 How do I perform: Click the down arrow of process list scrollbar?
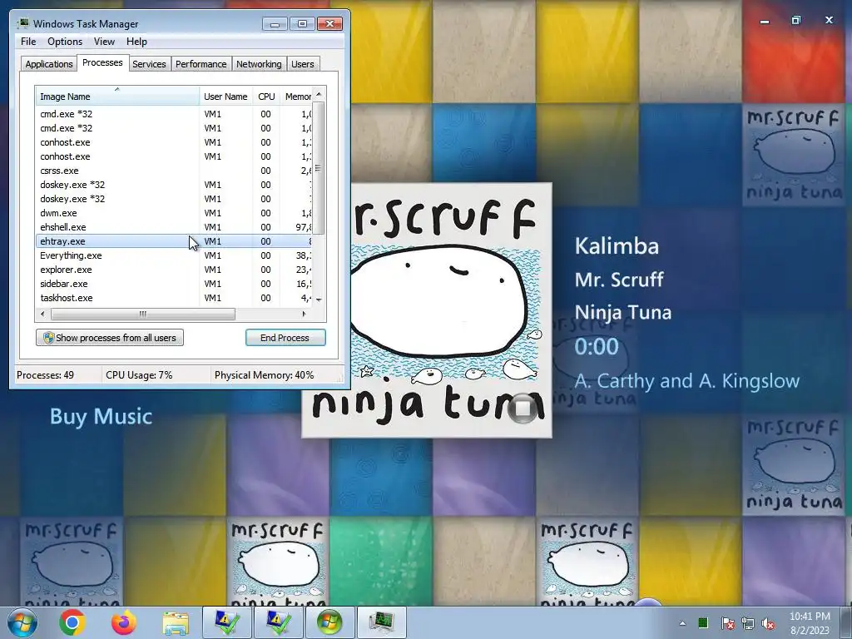click(319, 300)
